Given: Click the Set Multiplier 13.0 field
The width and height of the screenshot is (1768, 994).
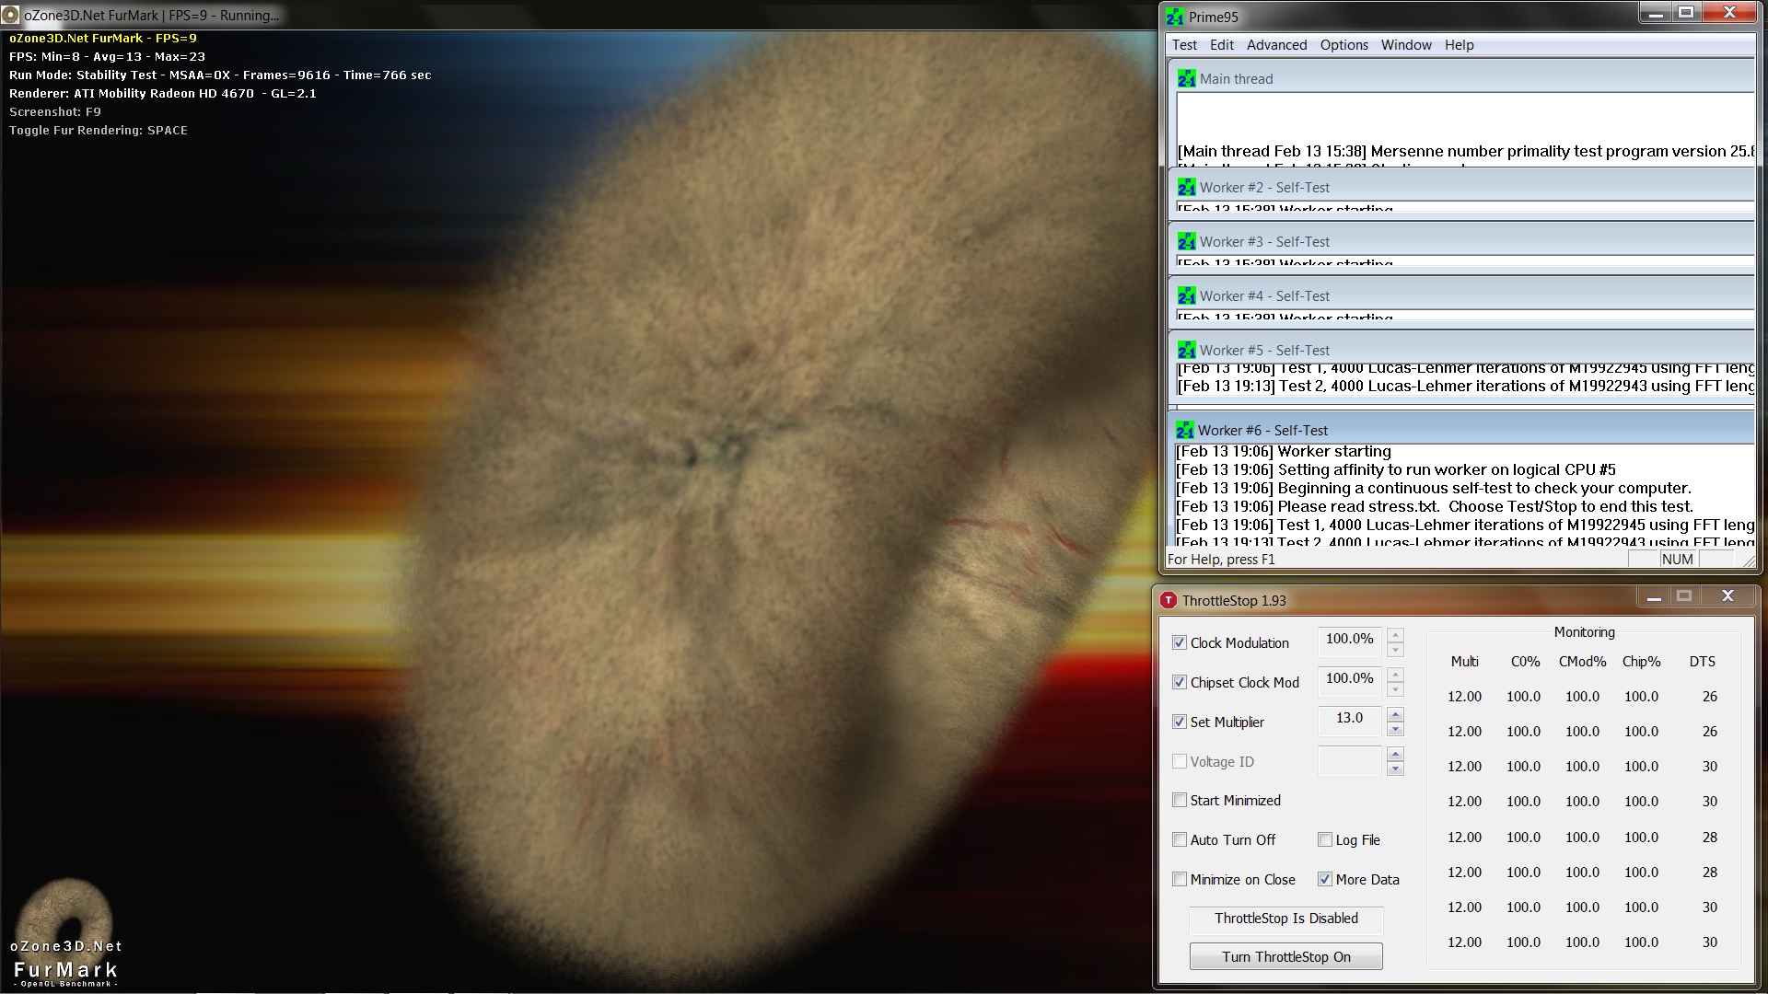Looking at the screenshot, I should click(x=1349, y=719).
